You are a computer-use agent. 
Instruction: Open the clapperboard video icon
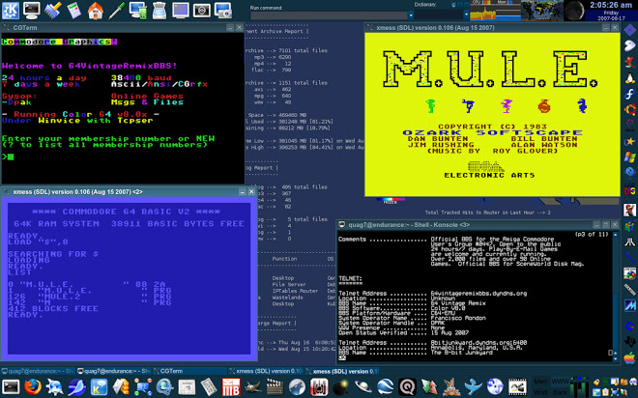tap(275, 386)
